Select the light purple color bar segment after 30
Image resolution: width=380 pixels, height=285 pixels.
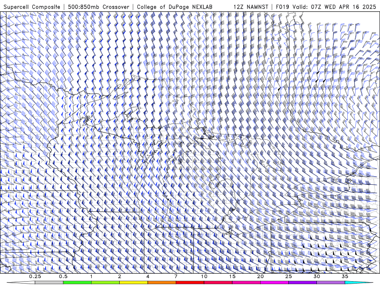[x=331, y=283]
